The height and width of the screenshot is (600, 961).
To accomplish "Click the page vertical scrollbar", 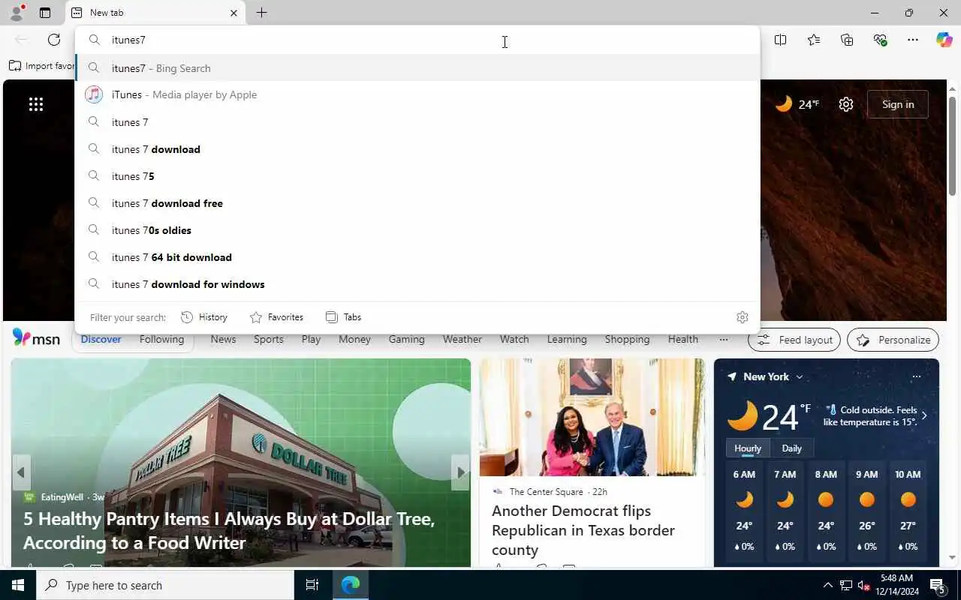I will (x=953, y=146).
